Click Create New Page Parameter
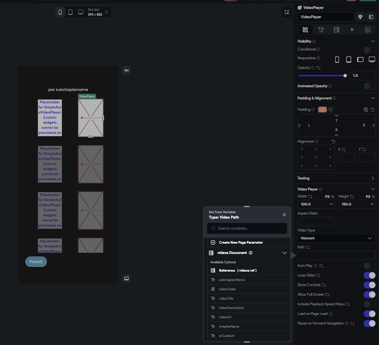The width and height of the screenshot is (379, 345). [x=241, y=242]
